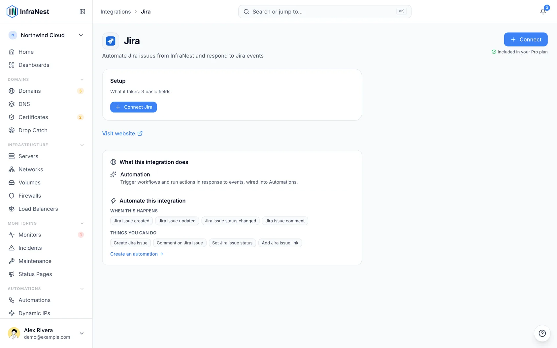The image size is (557, 348).
Task: Select the Create Jira issue action chip
Action: [131, 243]
